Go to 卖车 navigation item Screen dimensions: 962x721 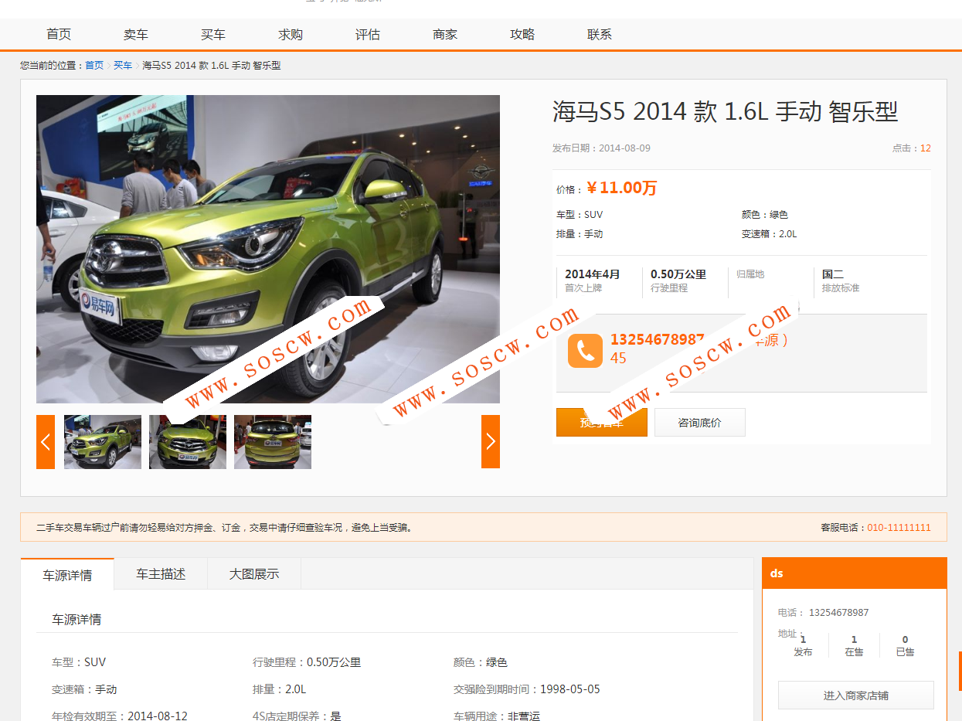136,34
